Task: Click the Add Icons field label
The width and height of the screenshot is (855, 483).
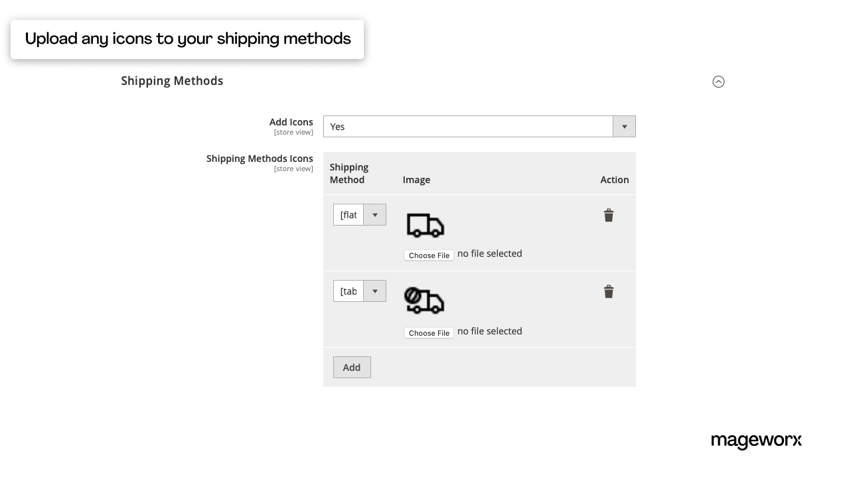Action: [x=291, y=122]
